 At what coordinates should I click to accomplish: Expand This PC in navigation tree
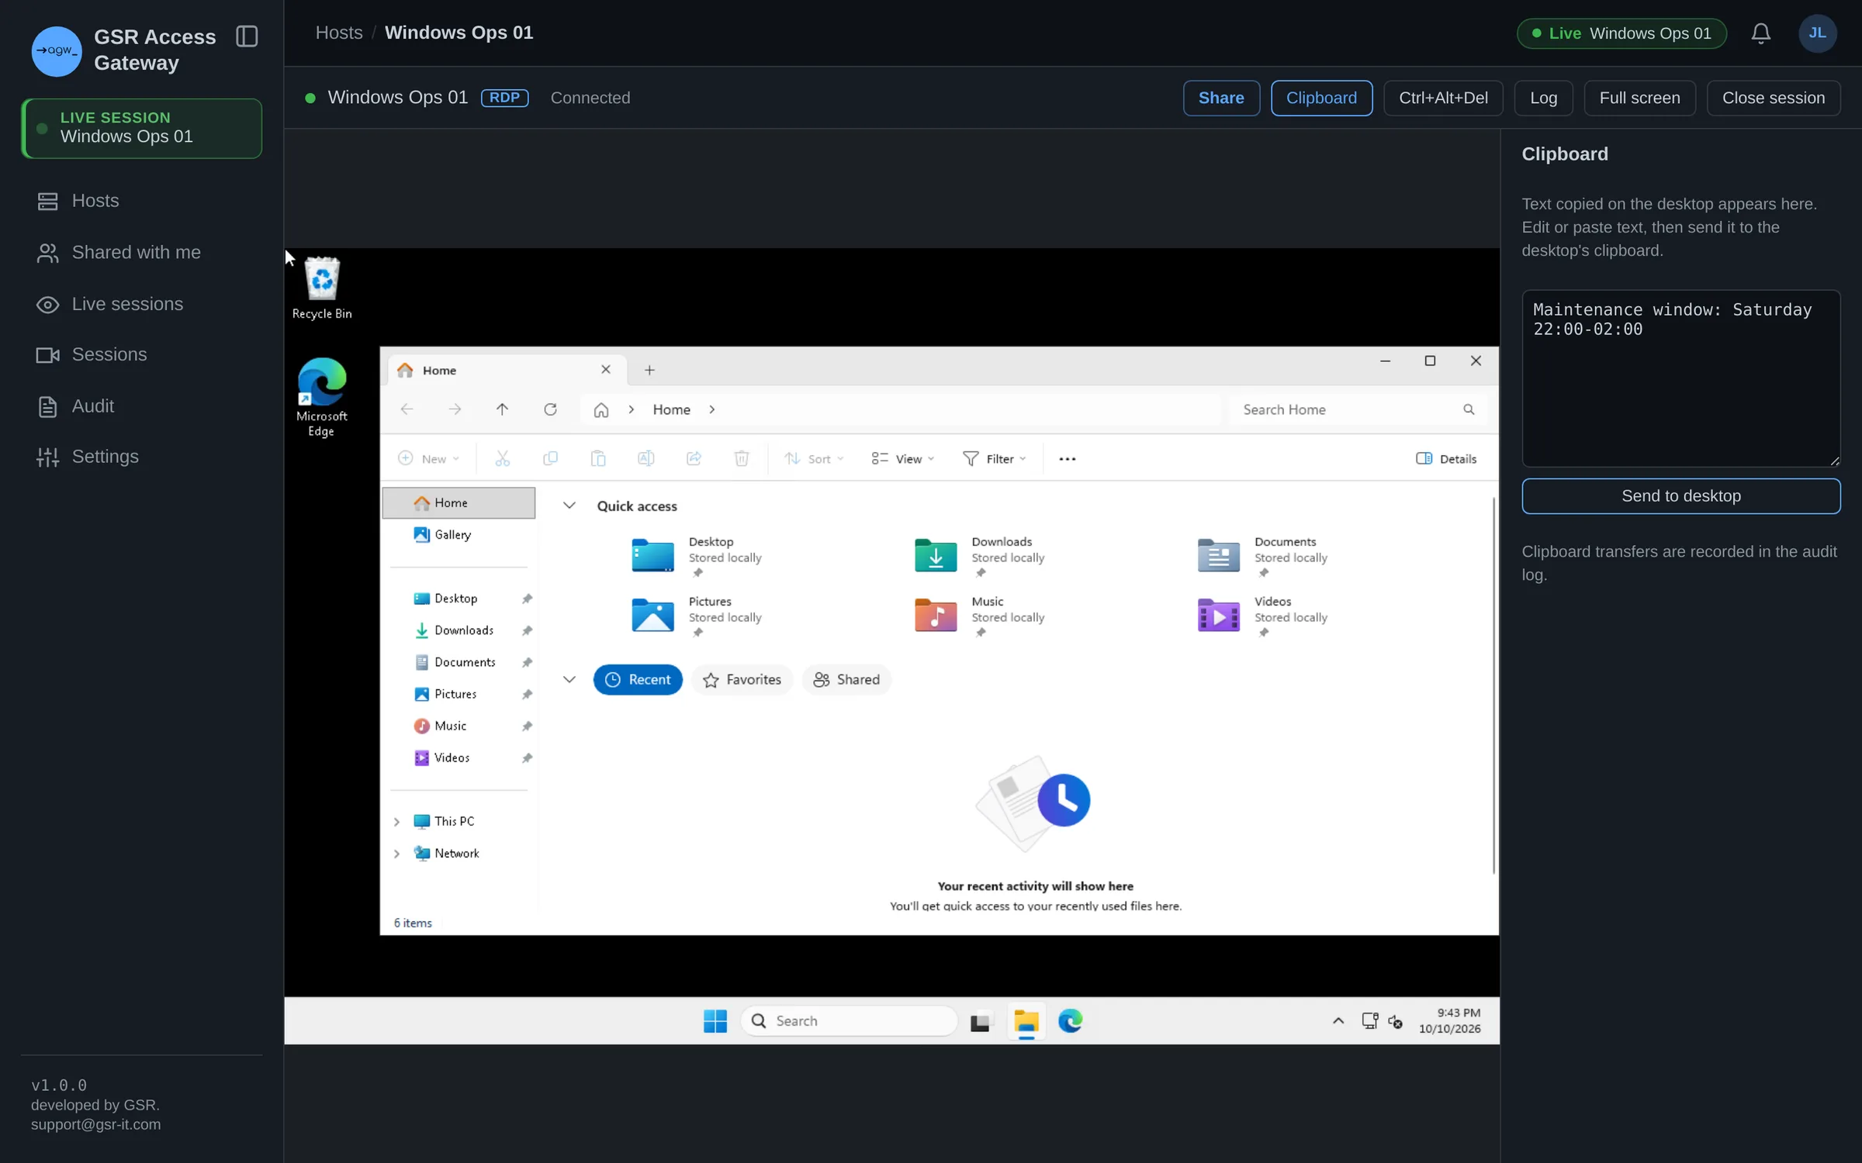[x=396, y=822]
